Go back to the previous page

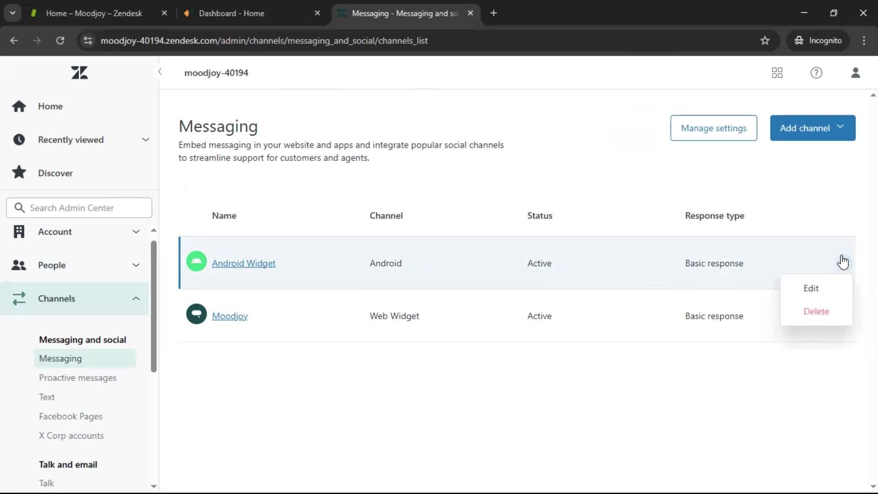point(14,41)
